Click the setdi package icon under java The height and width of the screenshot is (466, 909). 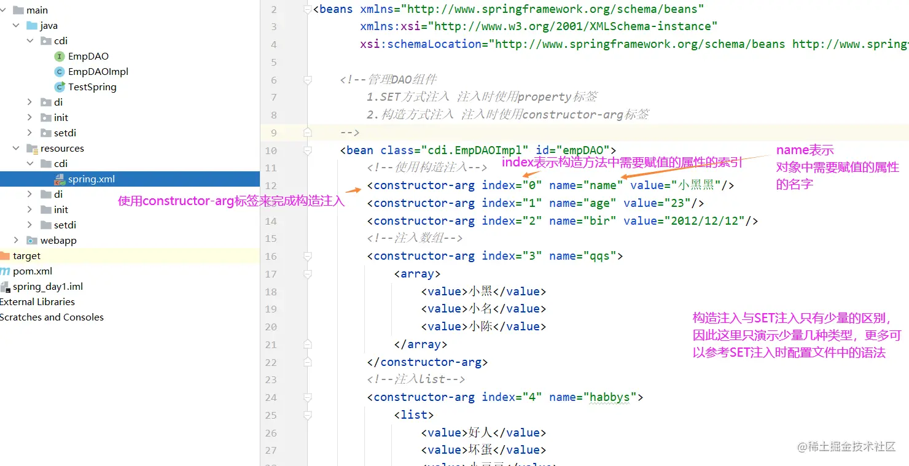click(46, 133)
